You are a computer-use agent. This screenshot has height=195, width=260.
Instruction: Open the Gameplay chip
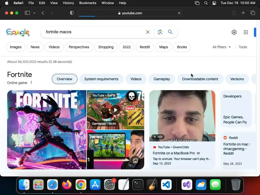(x=162, y=79)
